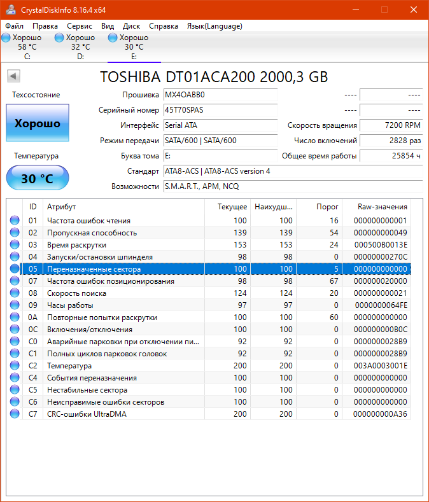This screenshot has height=502, width=429.
Task: Click the drive letter field E:
Action: (220, 156)
